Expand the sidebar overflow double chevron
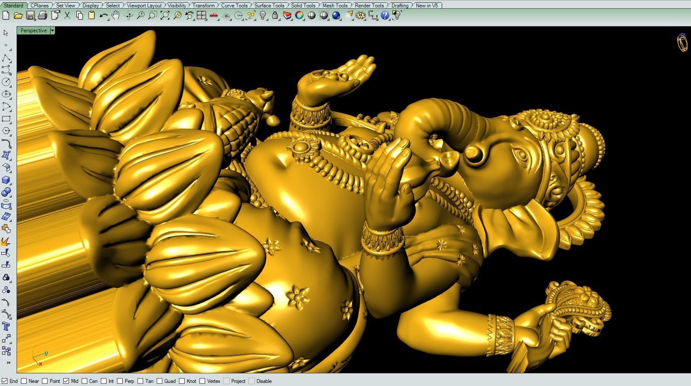 [x=8, y=363]
